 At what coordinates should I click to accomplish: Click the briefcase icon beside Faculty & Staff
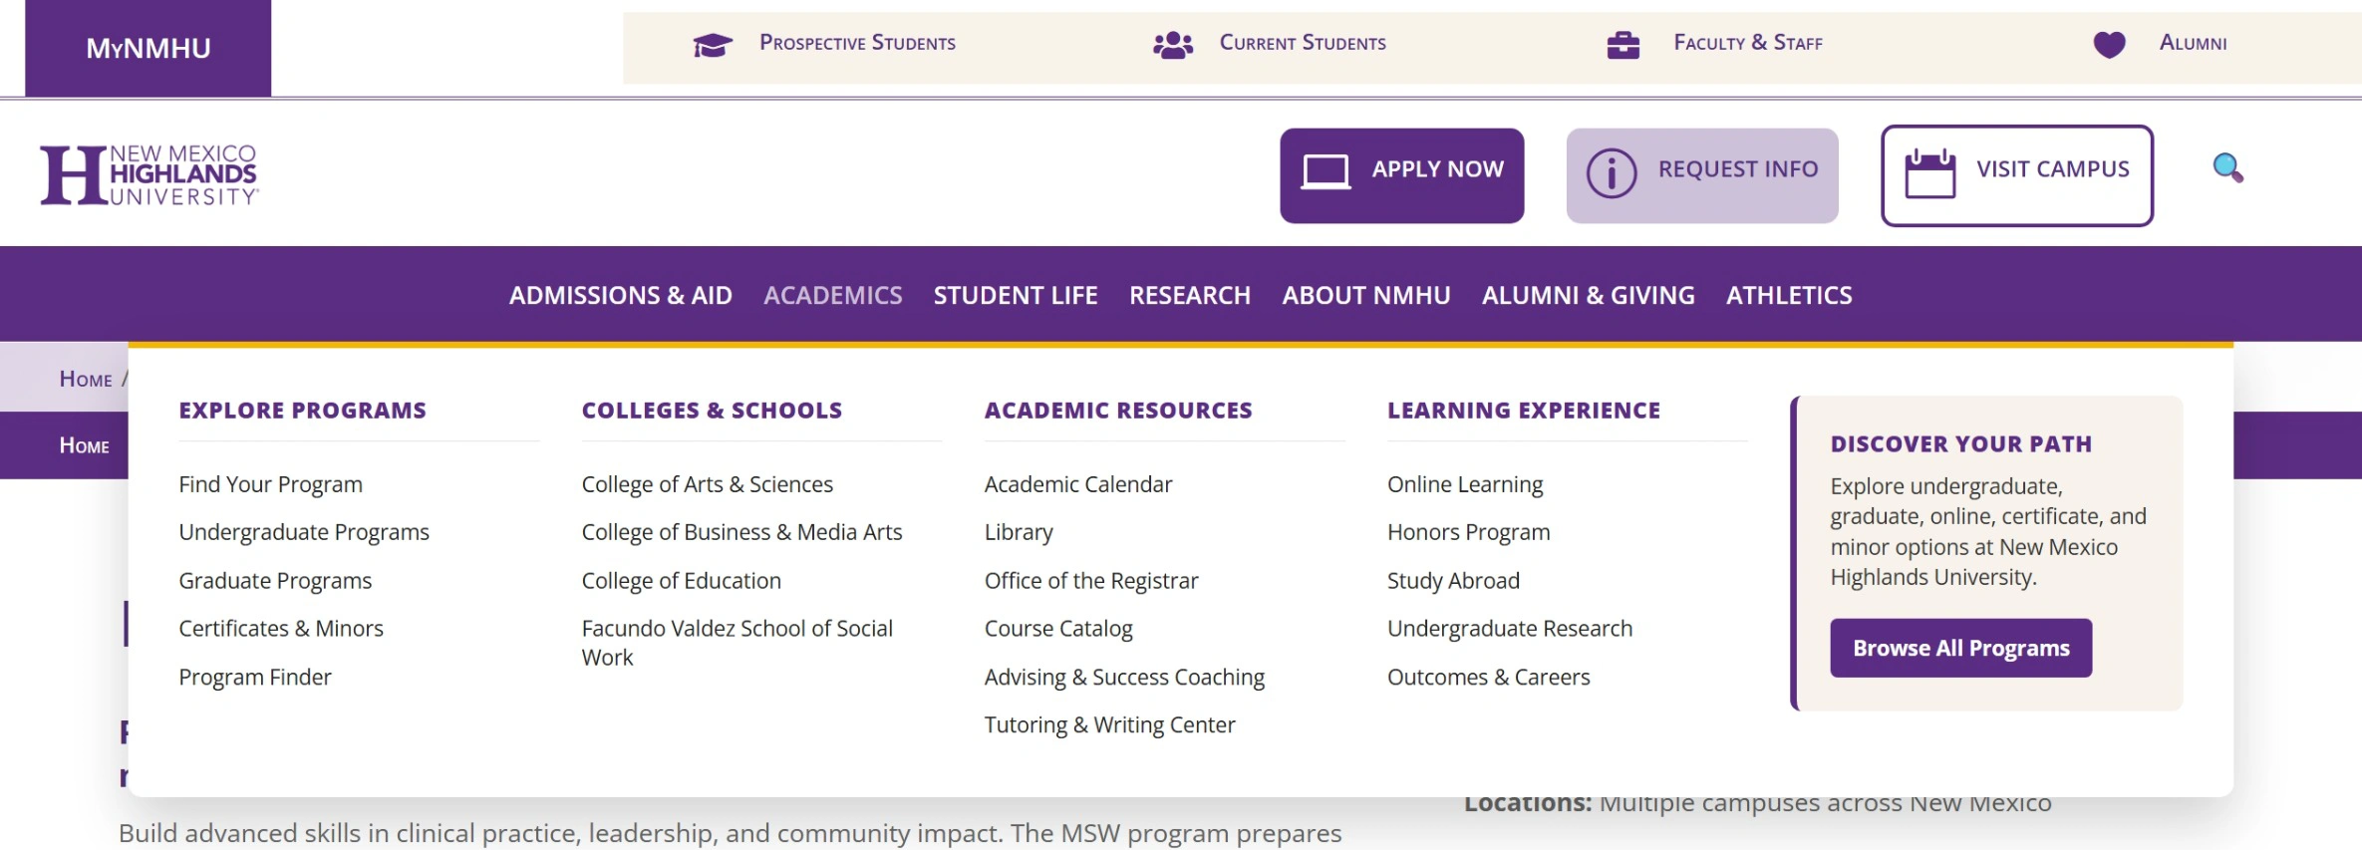[x=1624, y=45]
